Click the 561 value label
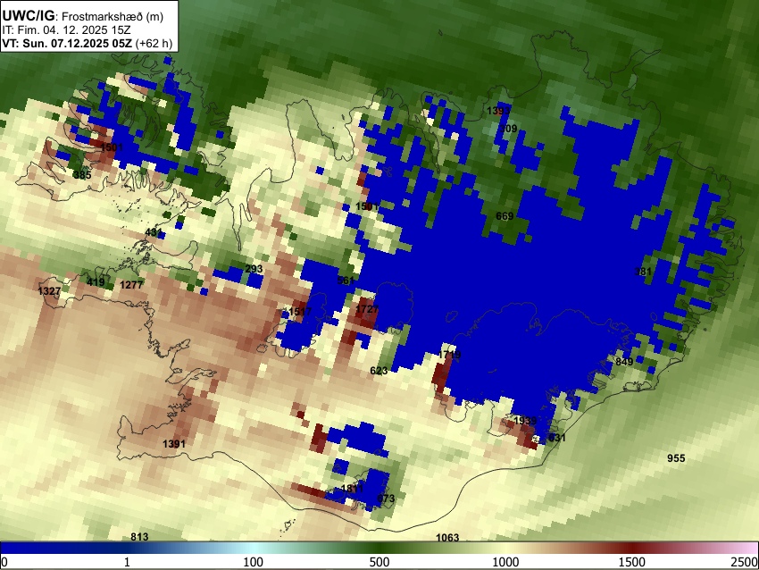Image resolution: width=759 pixels, height=570 pixels. point(346,281)
